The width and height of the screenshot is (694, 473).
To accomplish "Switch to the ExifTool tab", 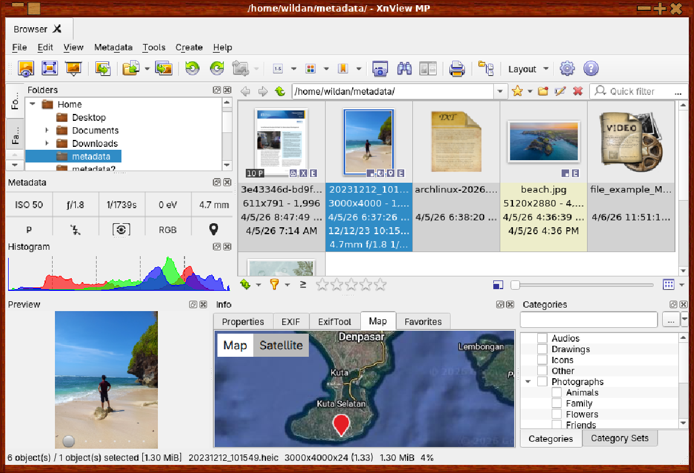I will (x=335, y=322).
